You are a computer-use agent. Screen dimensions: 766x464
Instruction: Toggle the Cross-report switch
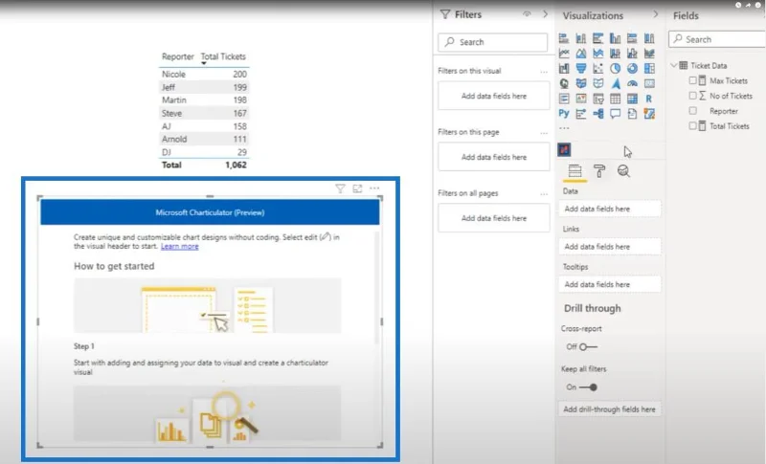tap(588, 347)
